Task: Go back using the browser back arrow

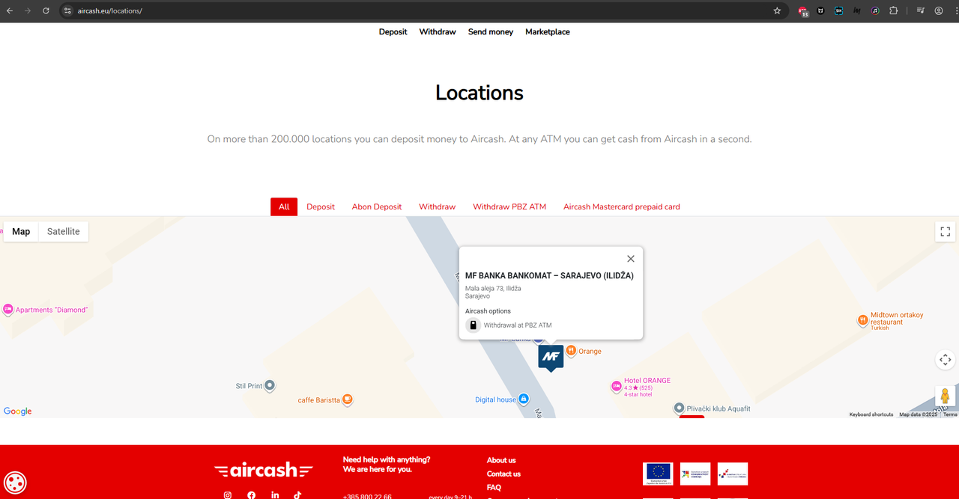Action: tap(9, 10)
